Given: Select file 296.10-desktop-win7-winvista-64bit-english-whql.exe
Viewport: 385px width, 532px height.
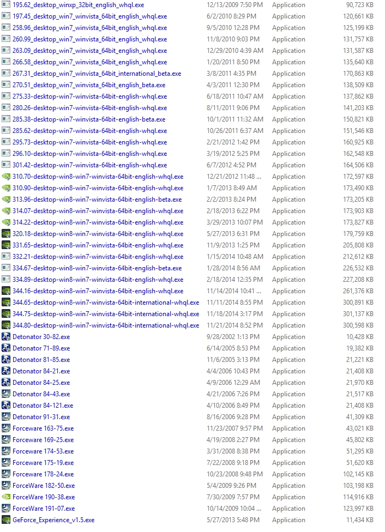Looking at the screenshot, I should (x=89, y=154).
